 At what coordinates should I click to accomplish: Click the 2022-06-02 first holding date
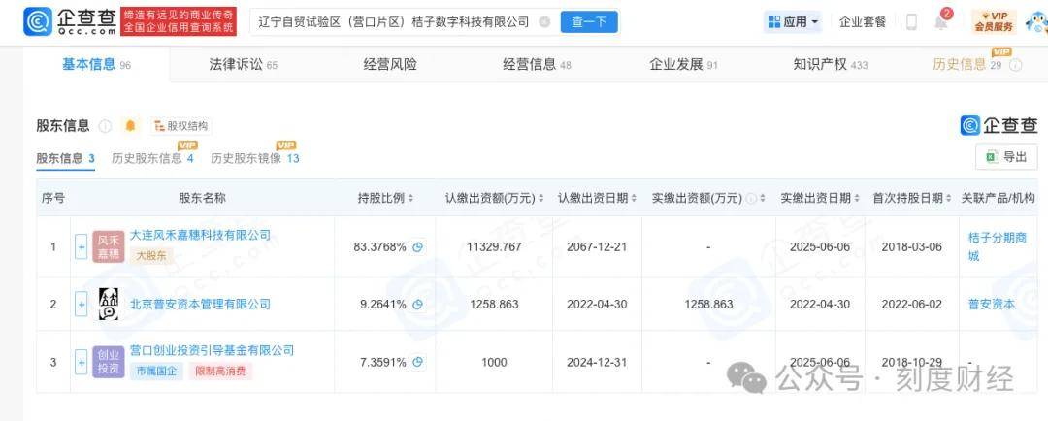[x=911, y=304]
